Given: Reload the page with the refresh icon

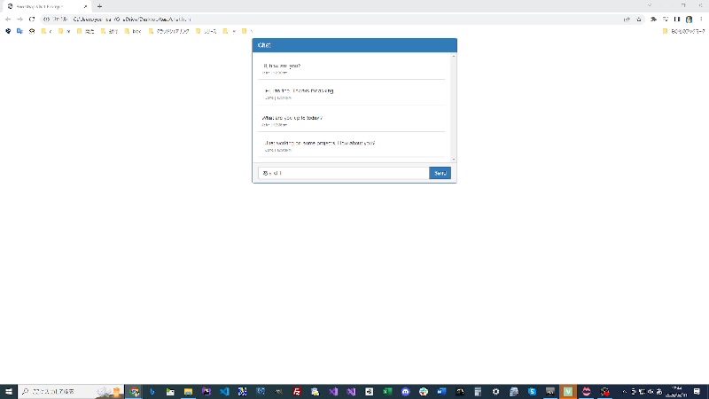Looking at the screenshot, I should pyautogui.click(x=32, y=19).
